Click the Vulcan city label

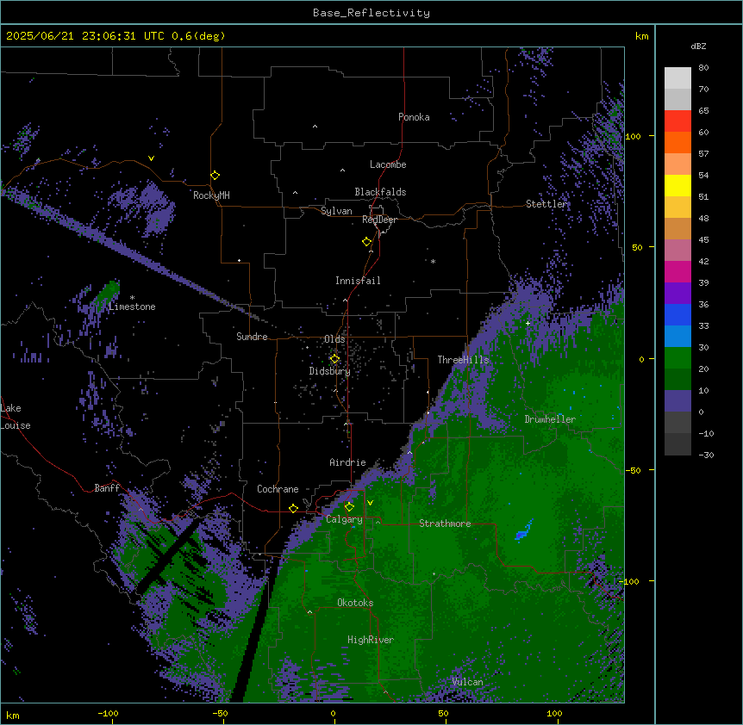point(467,682)
